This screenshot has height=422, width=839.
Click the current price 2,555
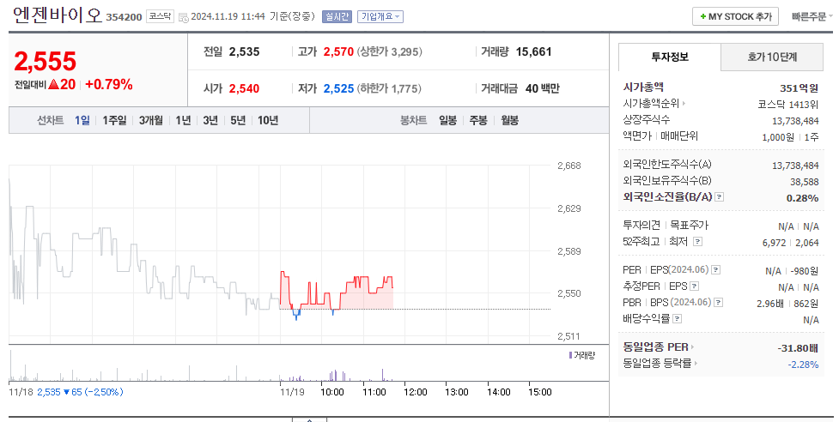point(46,62)
